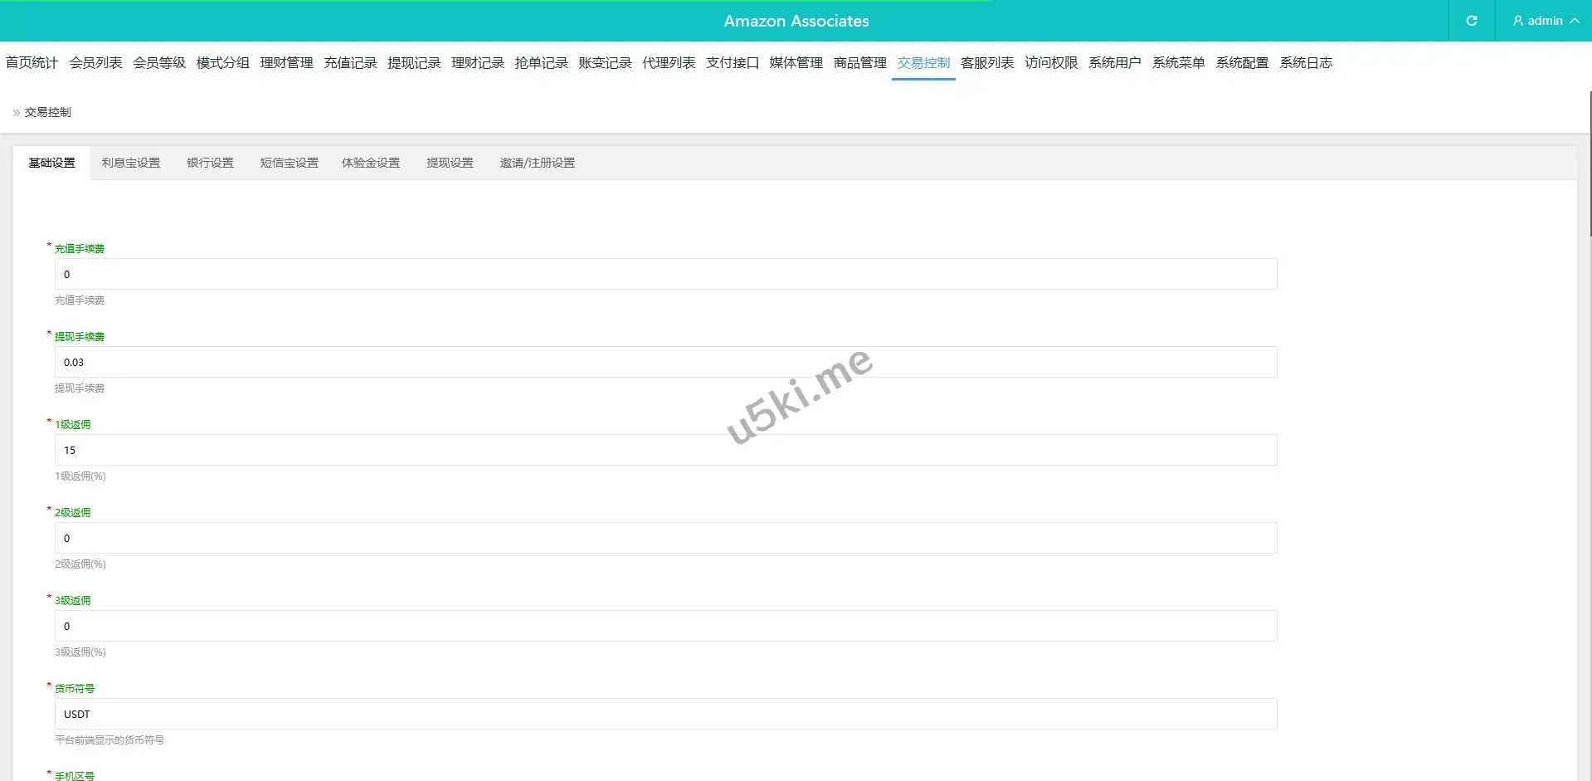Click the breadcrumb double-chevron icon
1592x781 pixels.
coord(16,113)
